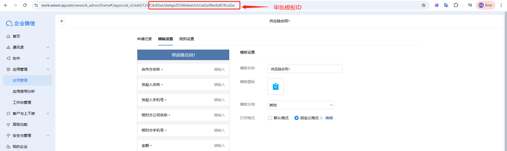Click the back arrow next to 供应链合同1
The height and width of the screenshot is (151, 507).
pos(62,21)
